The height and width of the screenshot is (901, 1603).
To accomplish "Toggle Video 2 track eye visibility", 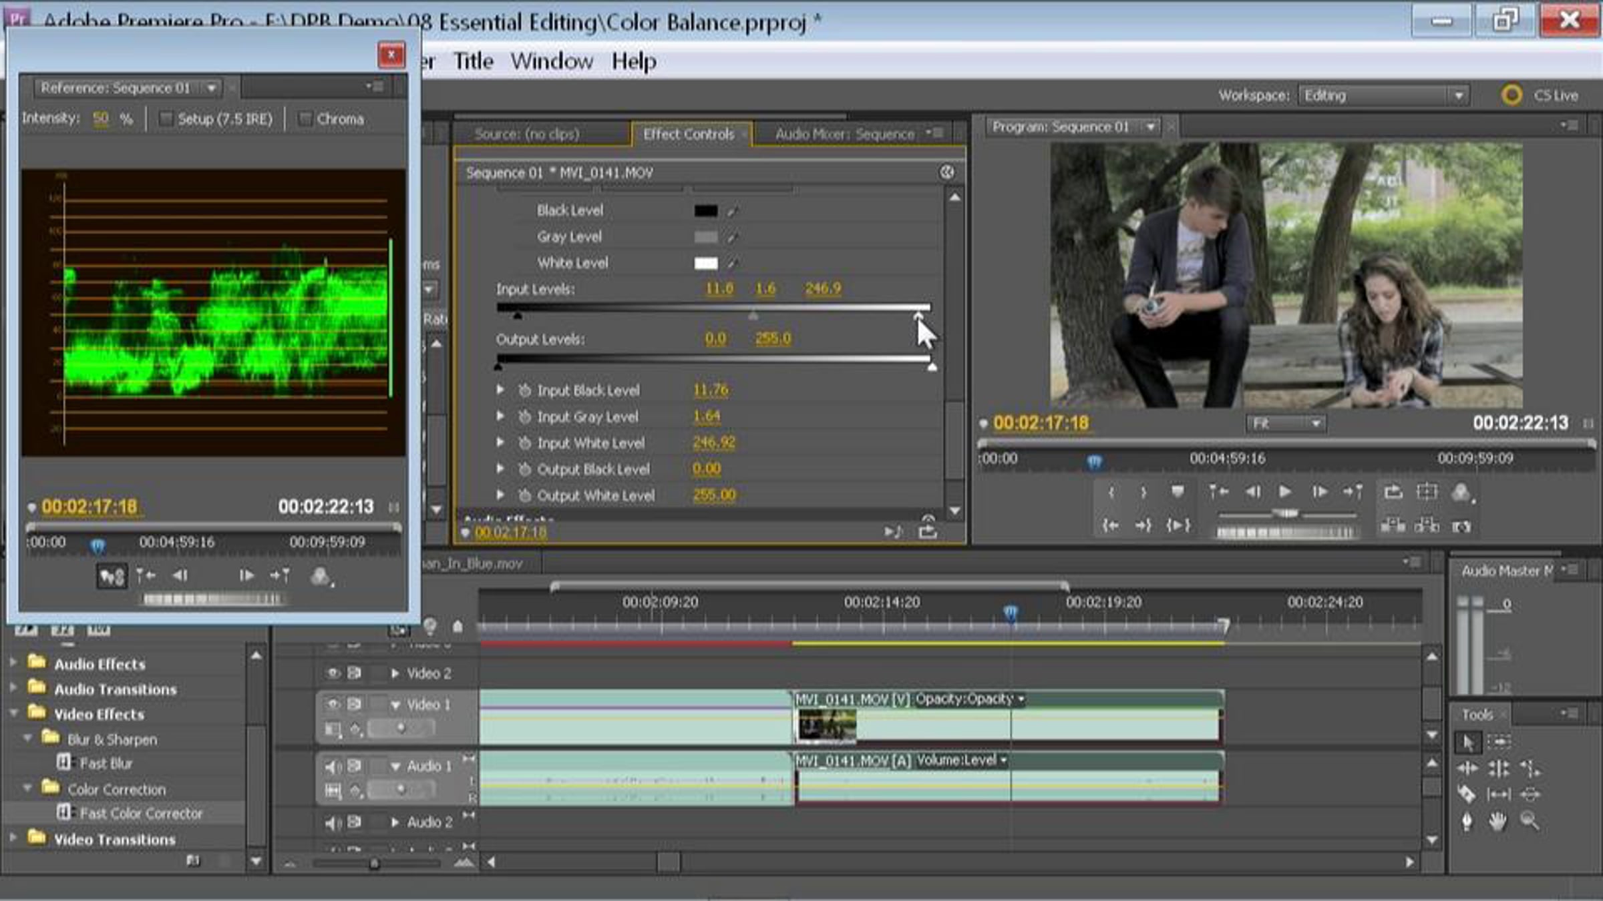I will (x=333, y=673).
